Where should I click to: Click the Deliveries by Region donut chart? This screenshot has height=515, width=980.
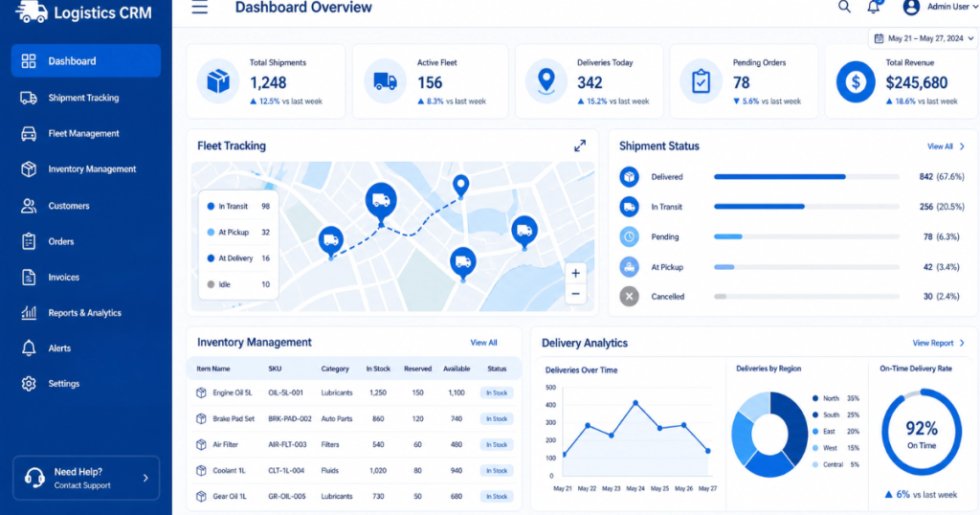pos(770,433)
